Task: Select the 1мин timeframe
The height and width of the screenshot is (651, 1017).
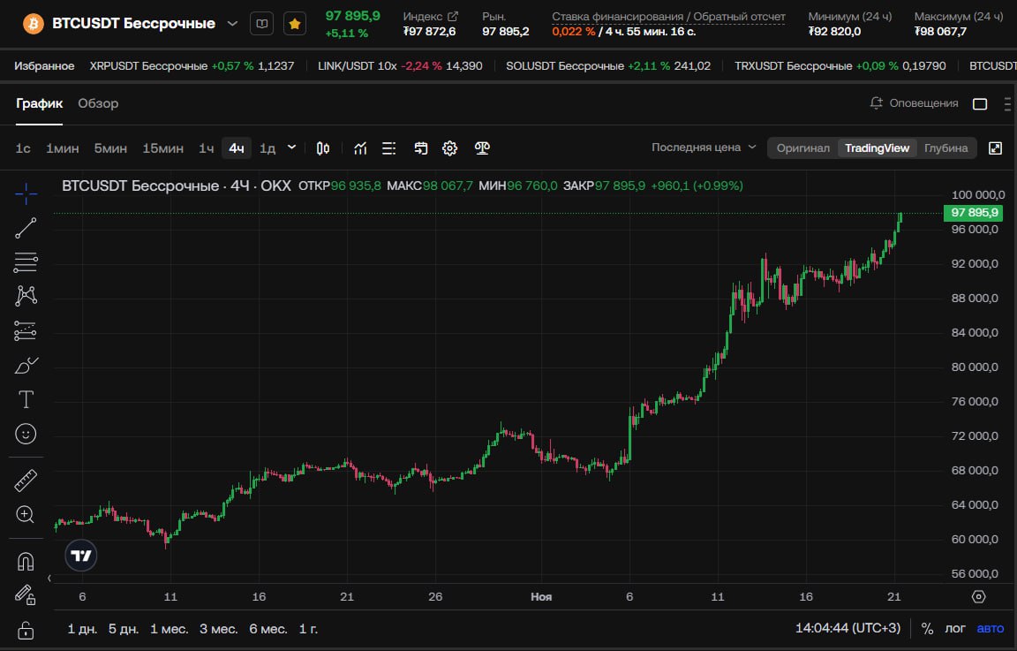Action: (63, 148)
